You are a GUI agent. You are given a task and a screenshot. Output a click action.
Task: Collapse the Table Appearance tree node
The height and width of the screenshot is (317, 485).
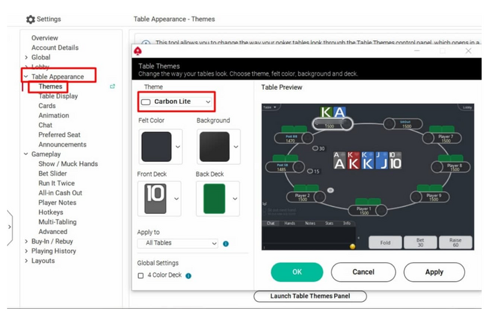pos(26,77)
